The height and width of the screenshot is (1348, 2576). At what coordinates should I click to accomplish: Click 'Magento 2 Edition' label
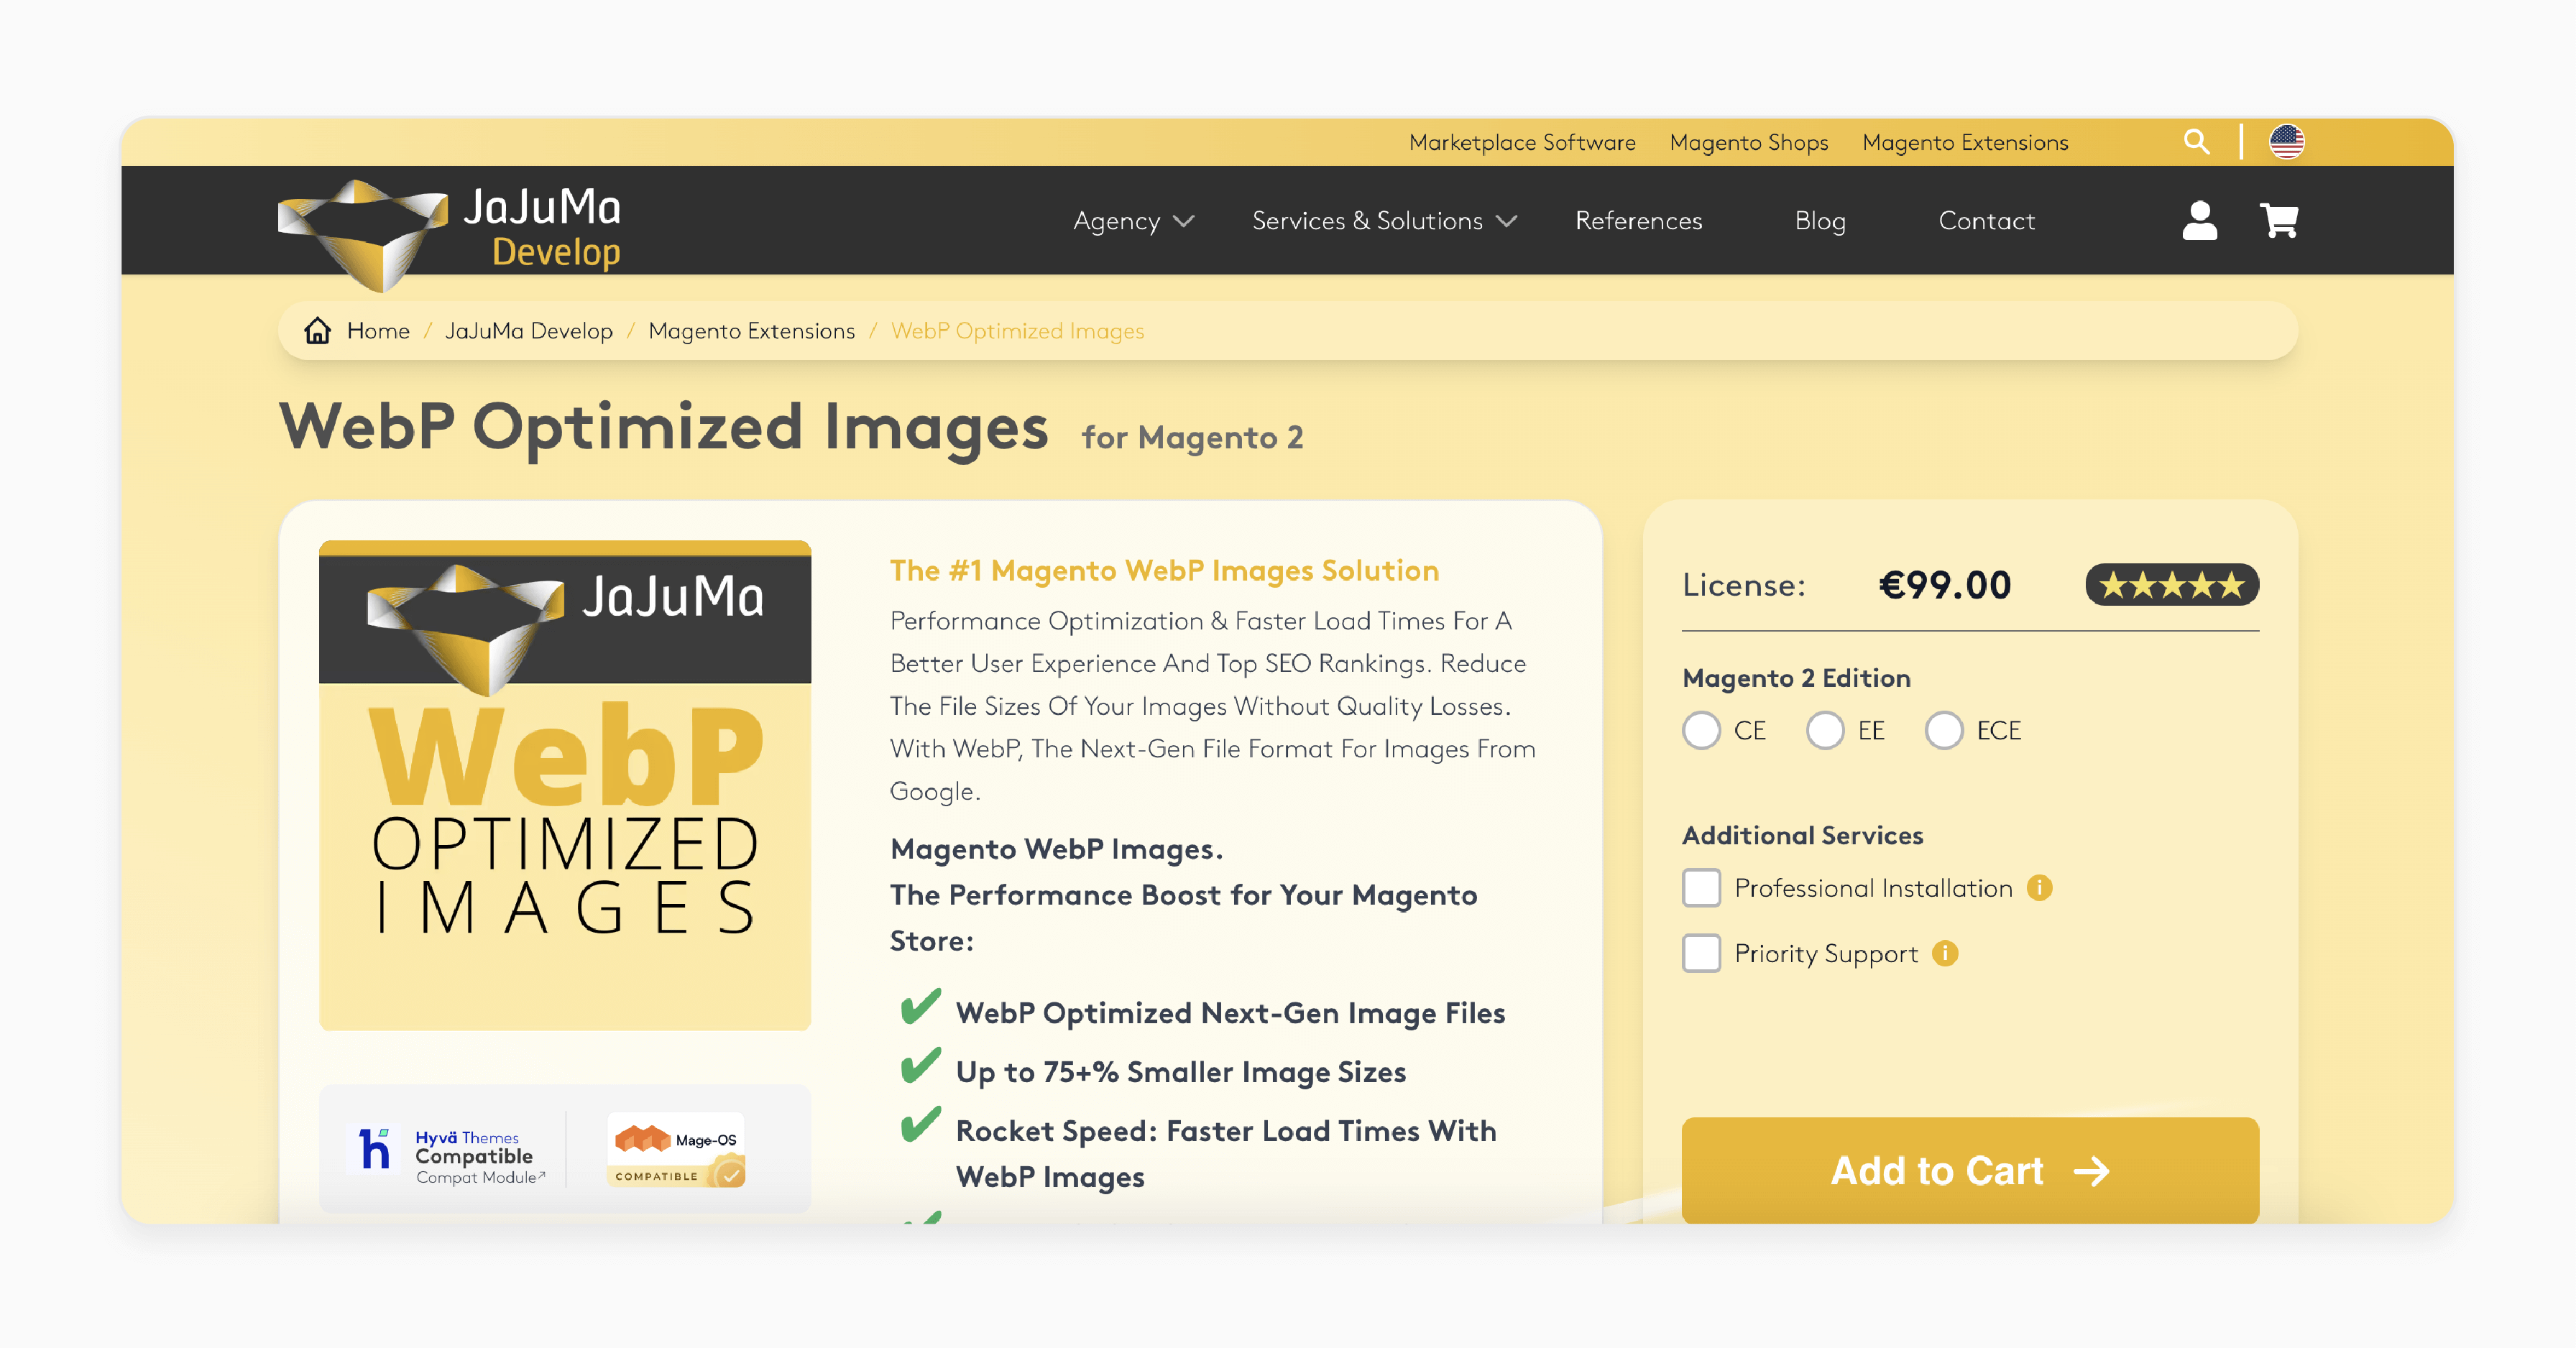coord(1796,678)
